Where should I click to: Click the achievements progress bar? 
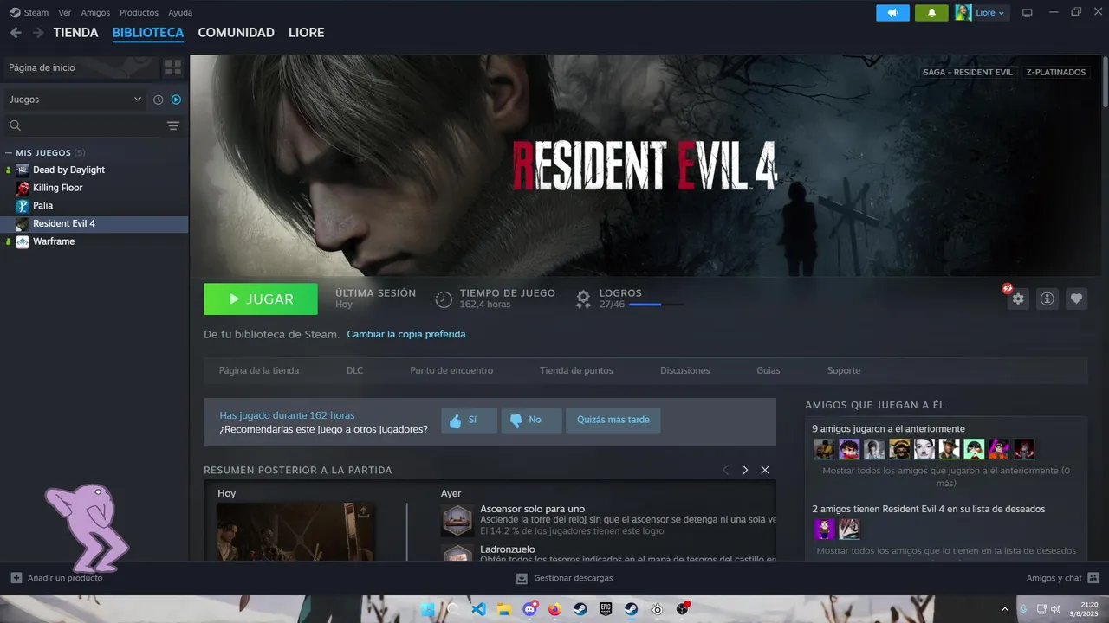[656, 305]
